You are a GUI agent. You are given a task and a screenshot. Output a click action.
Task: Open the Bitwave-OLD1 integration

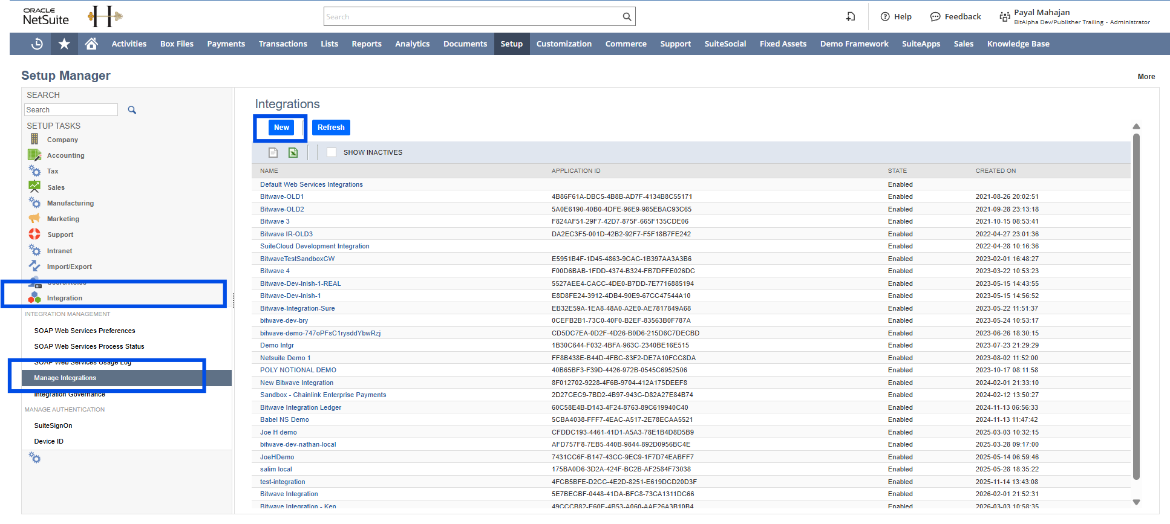click(x=282, y=196)
